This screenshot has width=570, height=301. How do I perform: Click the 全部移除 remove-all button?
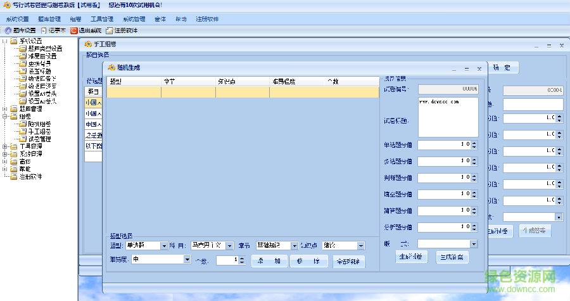tap(348, 261)
